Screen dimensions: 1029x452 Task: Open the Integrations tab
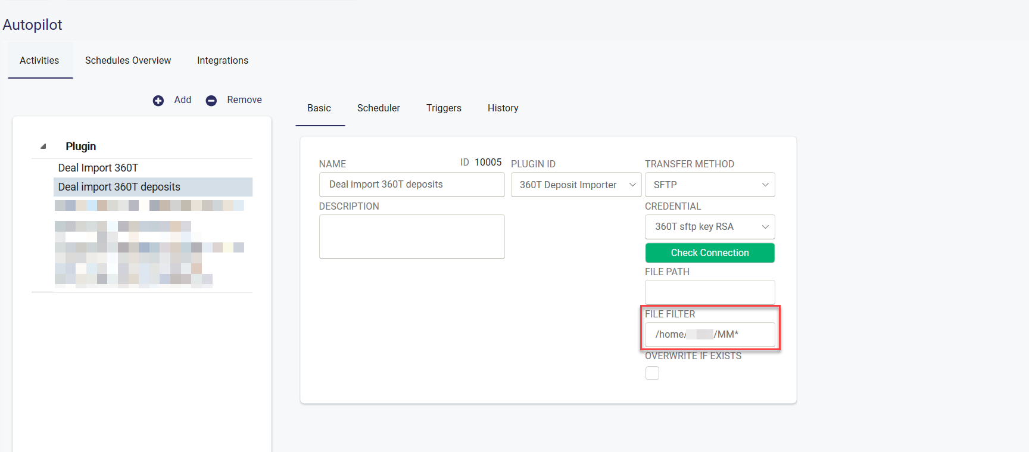(223, 60)
